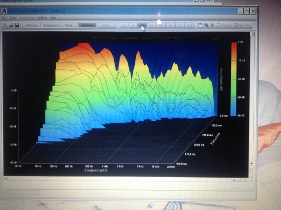The image size is (281, 210).
Task: Open the Tools menu
Action: [x=13, y=18]
